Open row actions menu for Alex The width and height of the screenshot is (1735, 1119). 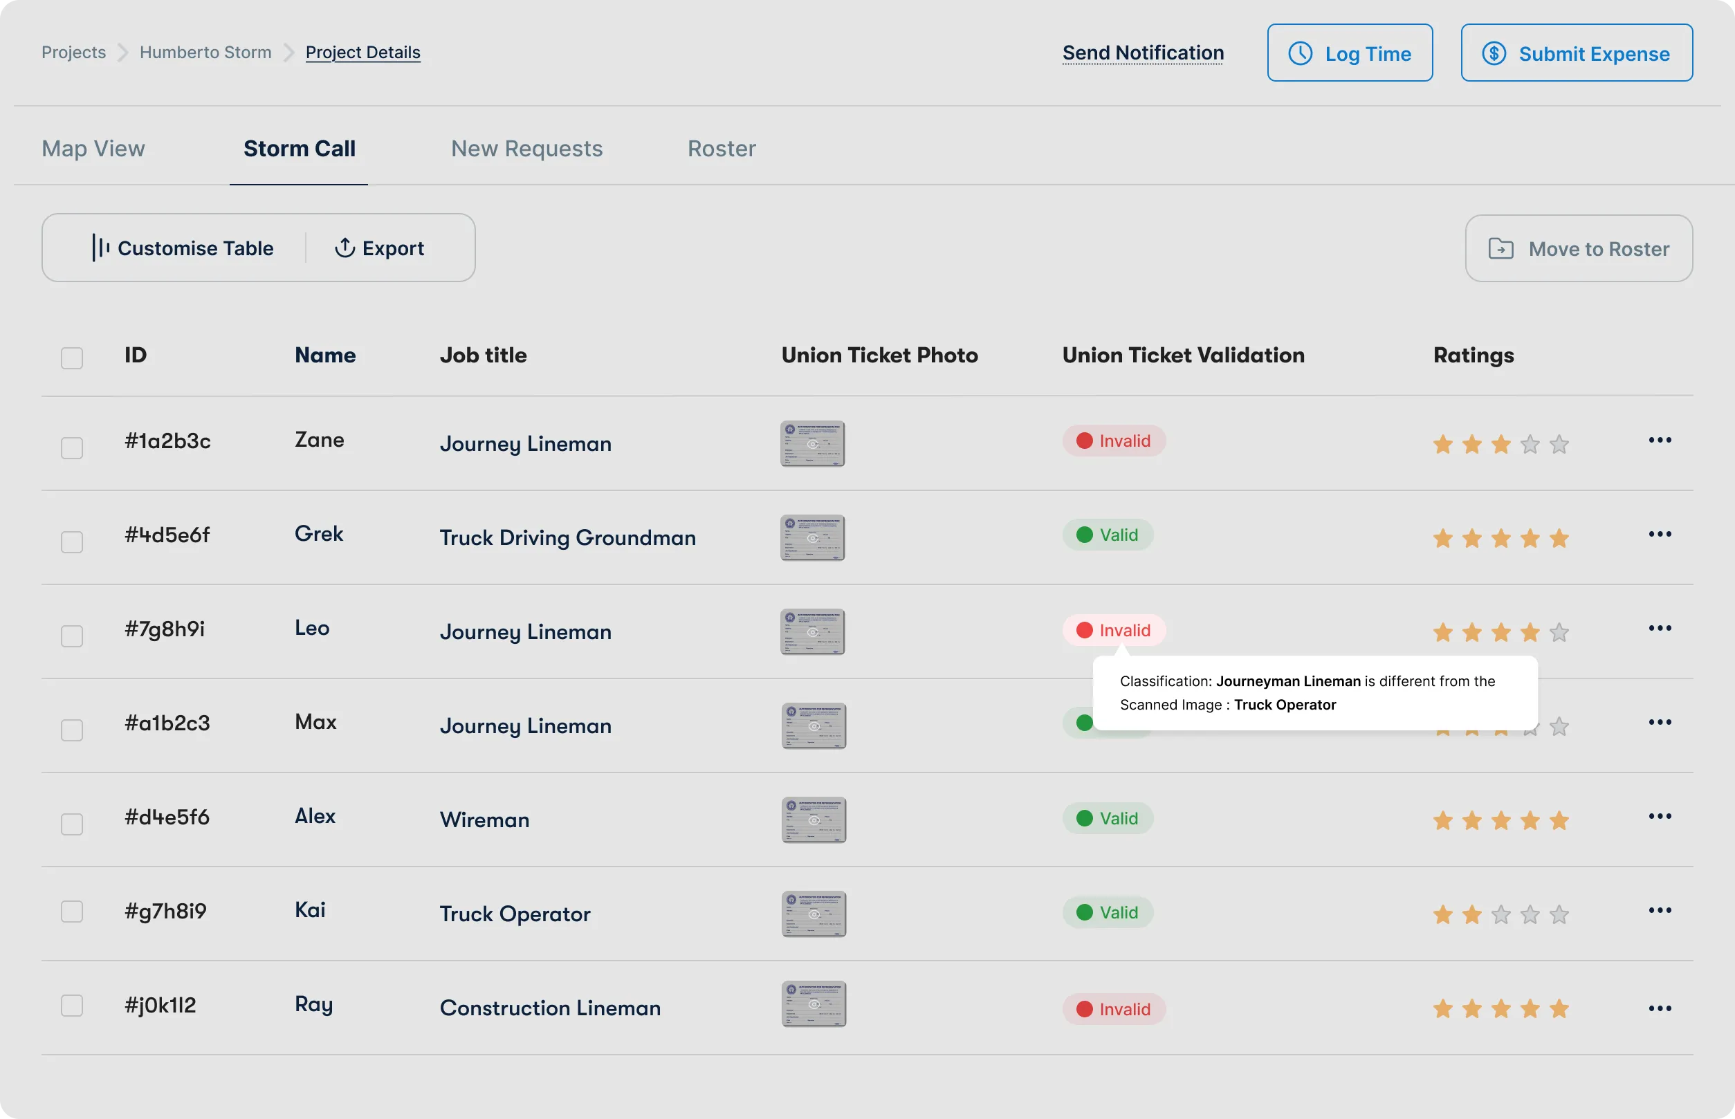click(1660, 817)
